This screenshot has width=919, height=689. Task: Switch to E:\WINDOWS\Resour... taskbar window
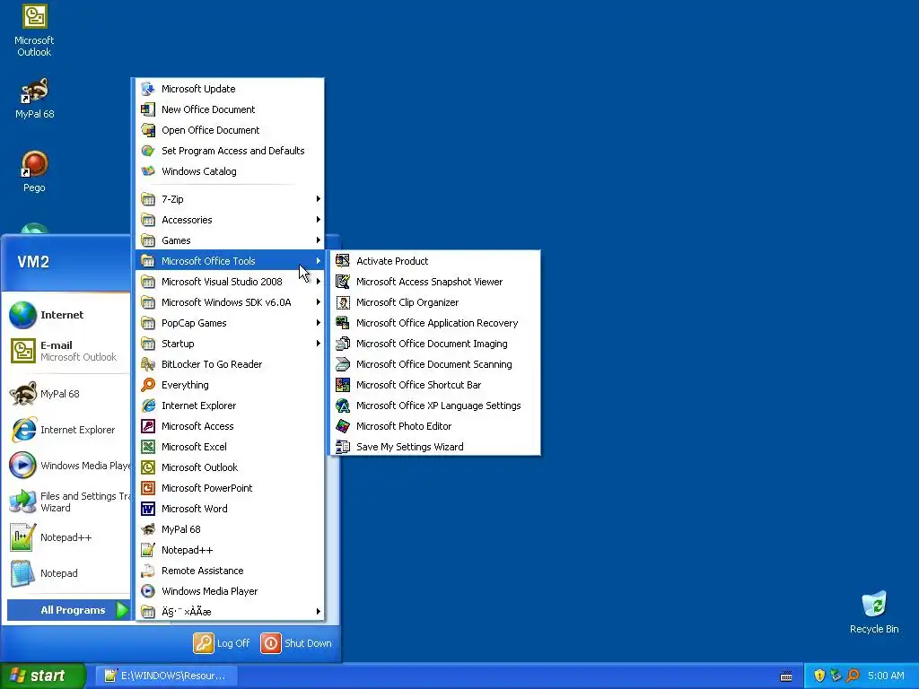(x=166, y=676)
